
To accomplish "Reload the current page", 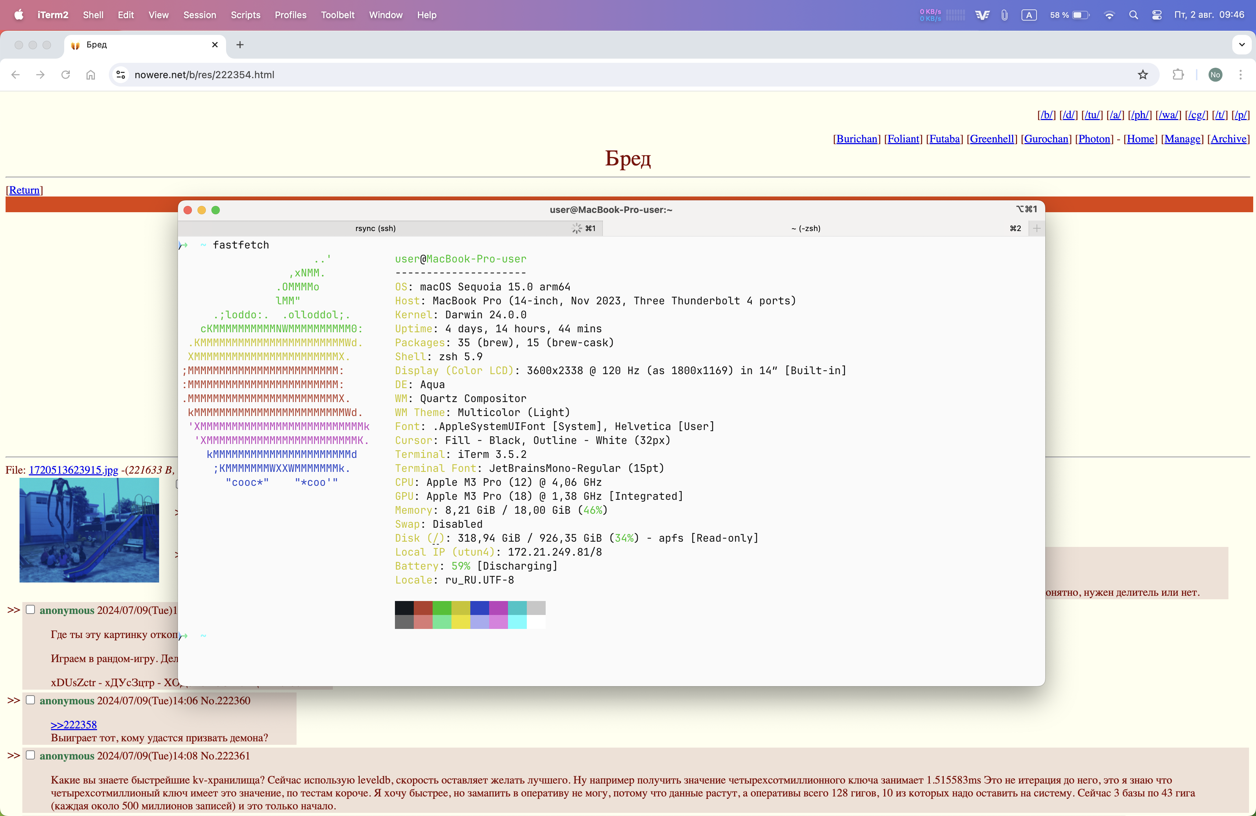I will click(66, 74).
